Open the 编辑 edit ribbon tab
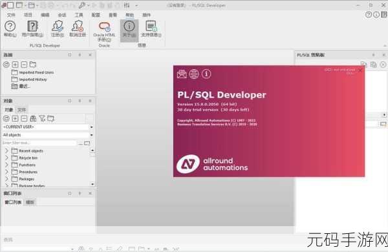 click(45, 15)
